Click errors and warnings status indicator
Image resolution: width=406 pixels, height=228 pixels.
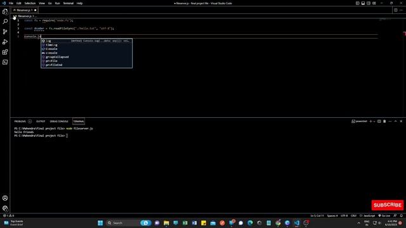coord(8,215)
